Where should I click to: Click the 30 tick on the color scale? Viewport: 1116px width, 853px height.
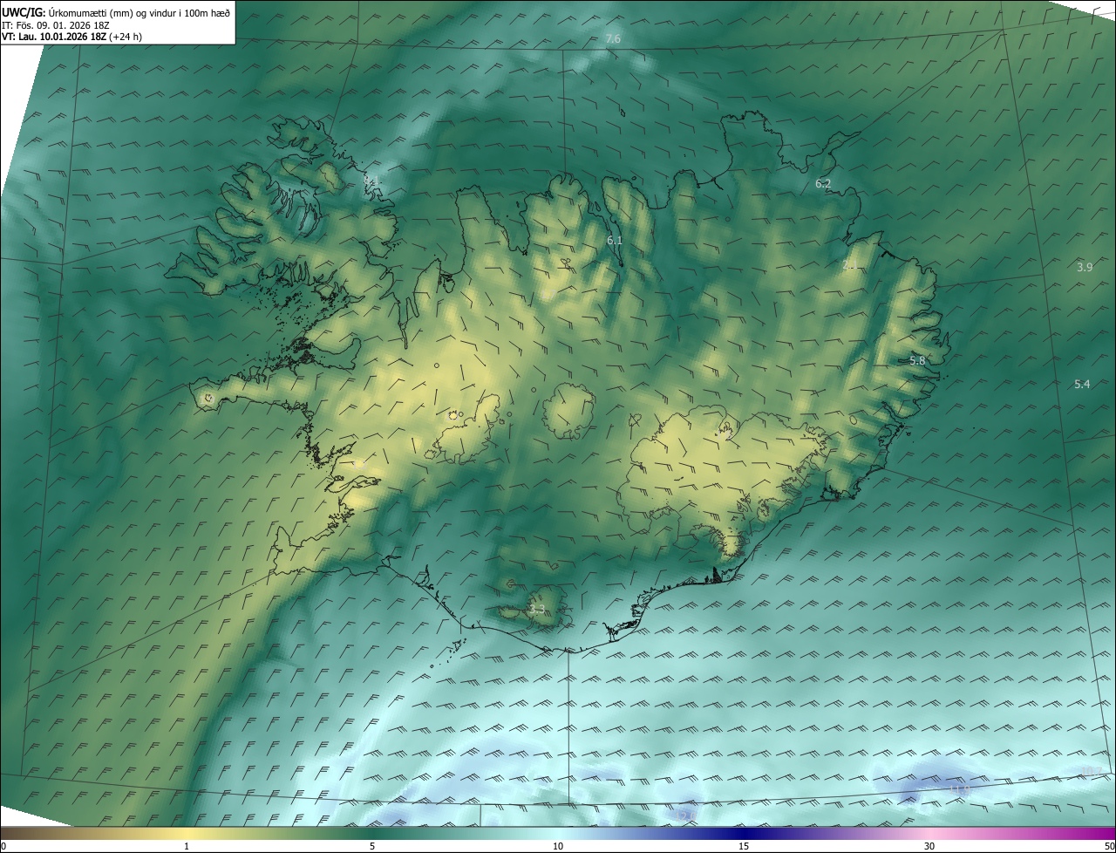929,846
